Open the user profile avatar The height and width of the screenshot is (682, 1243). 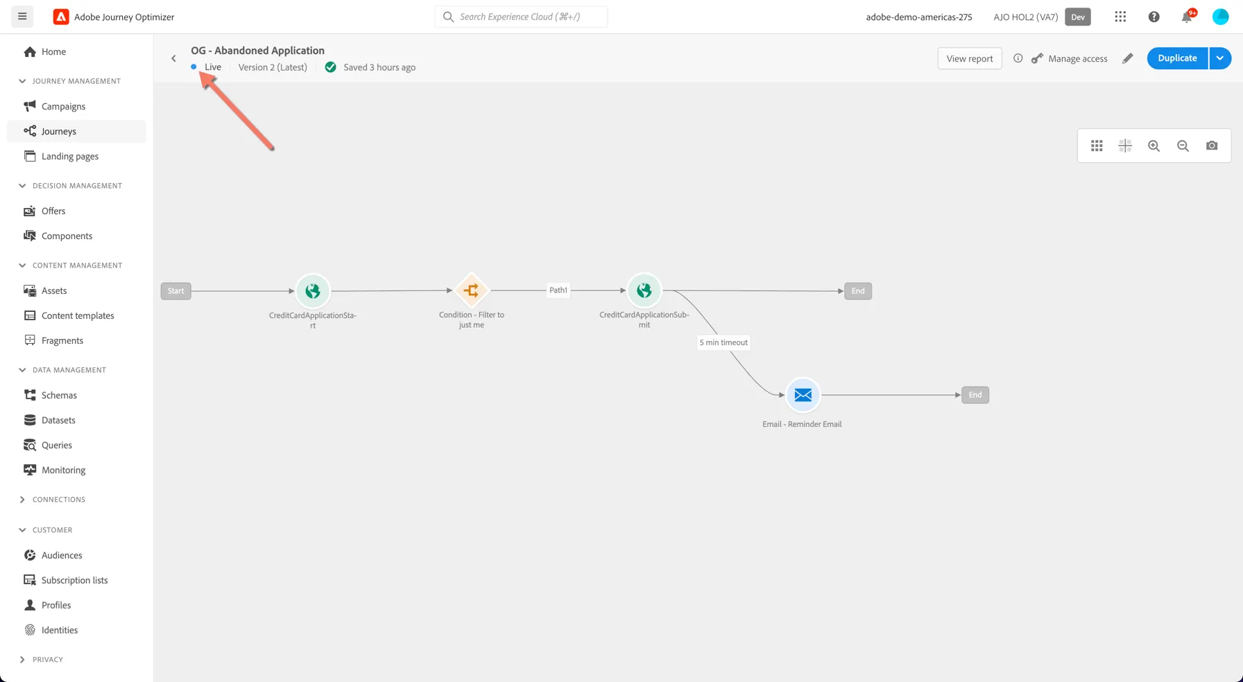(1220, 17)
